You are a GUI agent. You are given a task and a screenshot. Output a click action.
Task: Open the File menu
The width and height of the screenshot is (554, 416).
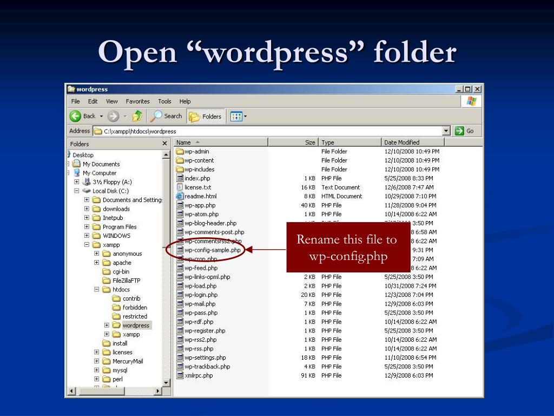(75, 101)
